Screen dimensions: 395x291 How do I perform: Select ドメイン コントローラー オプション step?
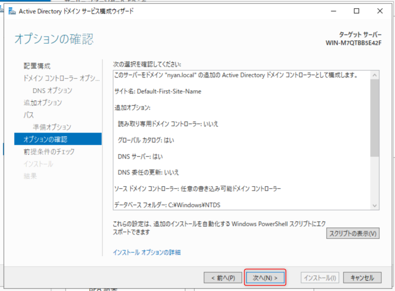pos(62,79)
